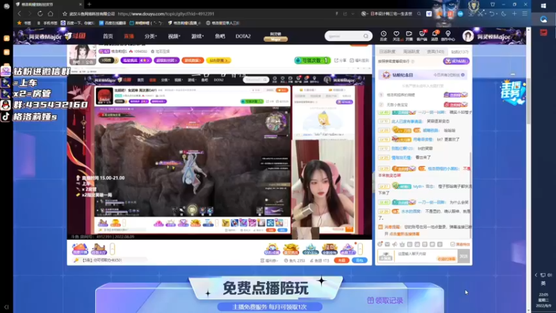Click the purple 成为钻粉 button in chat panel
This screenshot has height=313, width=556.
click(457, 61)
